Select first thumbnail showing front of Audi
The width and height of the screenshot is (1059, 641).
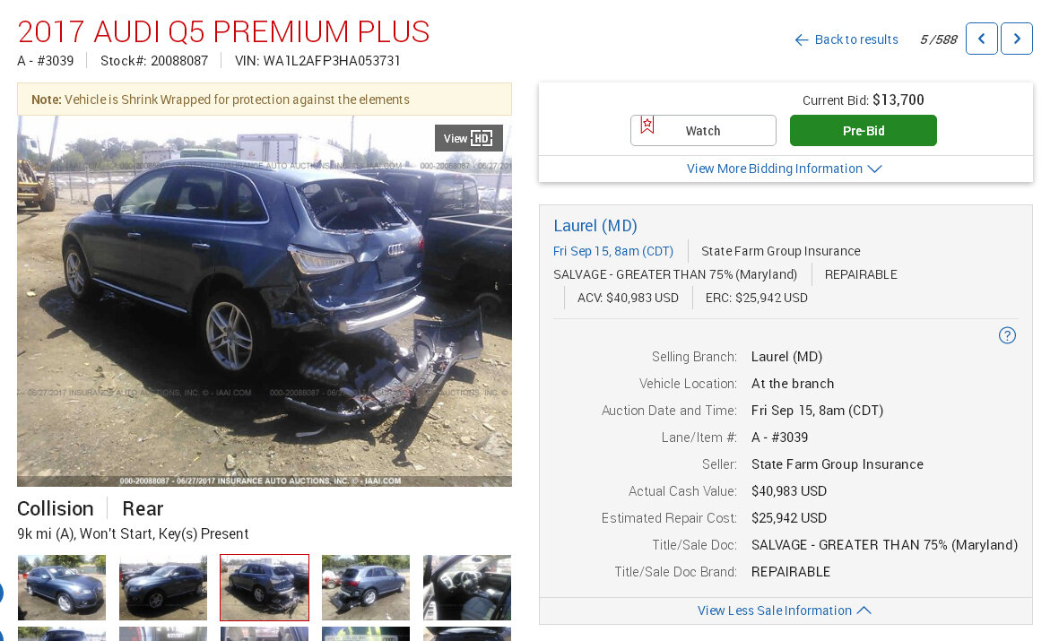(62, 587)
